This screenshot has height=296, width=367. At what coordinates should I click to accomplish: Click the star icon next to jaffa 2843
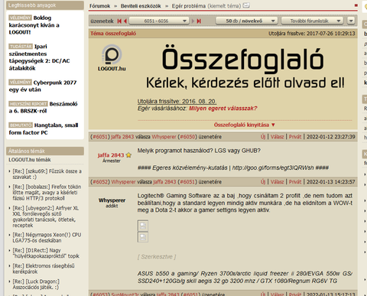[128, 155]
